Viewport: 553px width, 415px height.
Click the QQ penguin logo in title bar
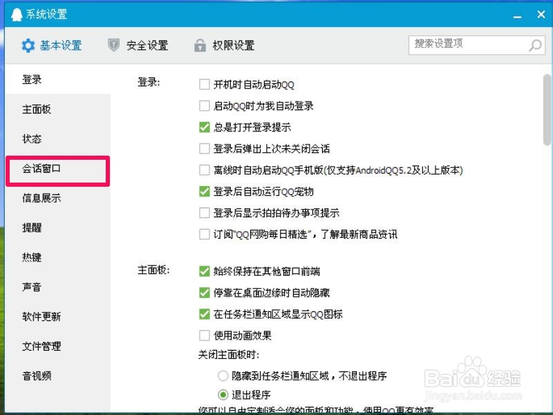click(x=17, y=15)
